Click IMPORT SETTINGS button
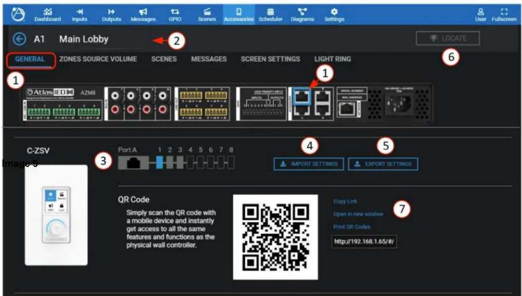Screen dimensions: 522x296 pos(309,164)
